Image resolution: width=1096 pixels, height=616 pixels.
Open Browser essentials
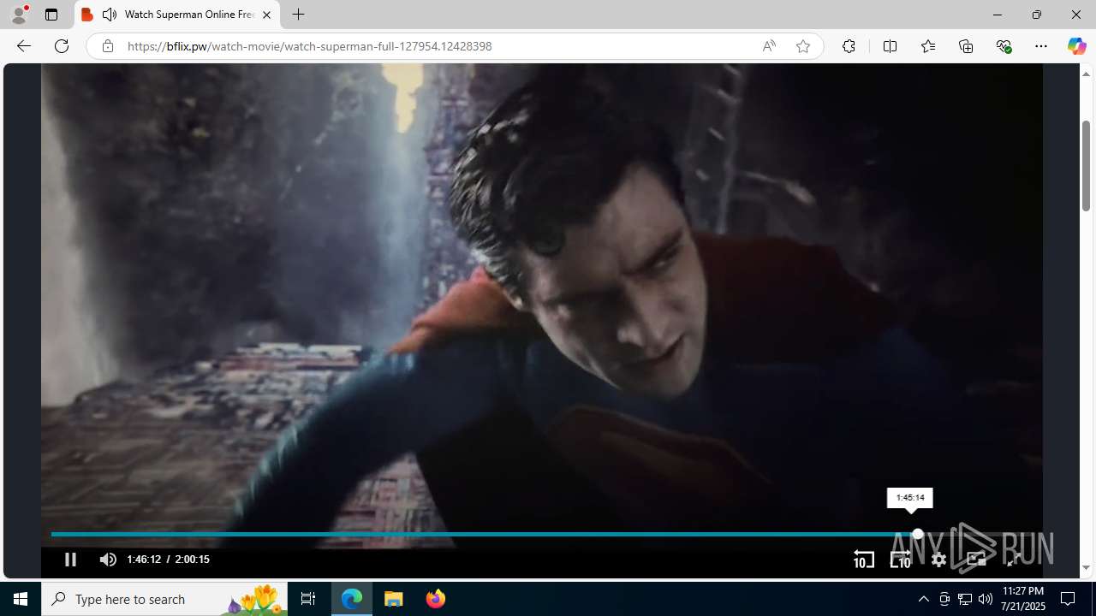pyautogui.click(x=1004, y=46)
